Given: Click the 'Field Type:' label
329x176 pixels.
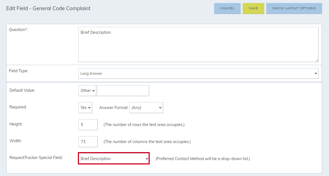Looking at the screenshot, I should 19,71.
